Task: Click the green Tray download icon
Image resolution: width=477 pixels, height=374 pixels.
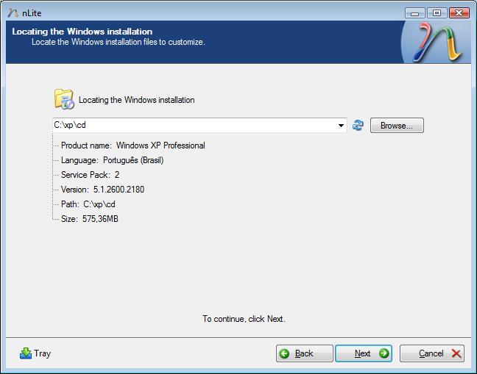Action: [26, 353]
